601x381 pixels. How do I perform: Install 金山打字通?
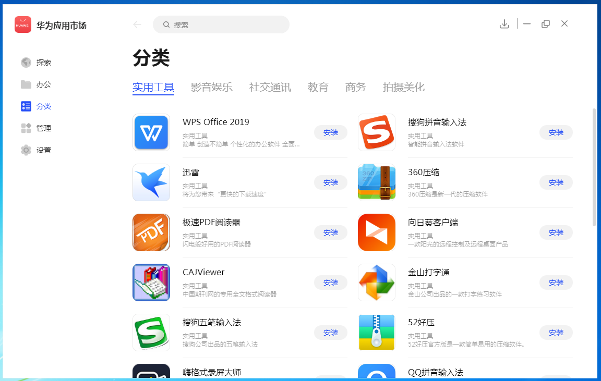click(556, 282)
